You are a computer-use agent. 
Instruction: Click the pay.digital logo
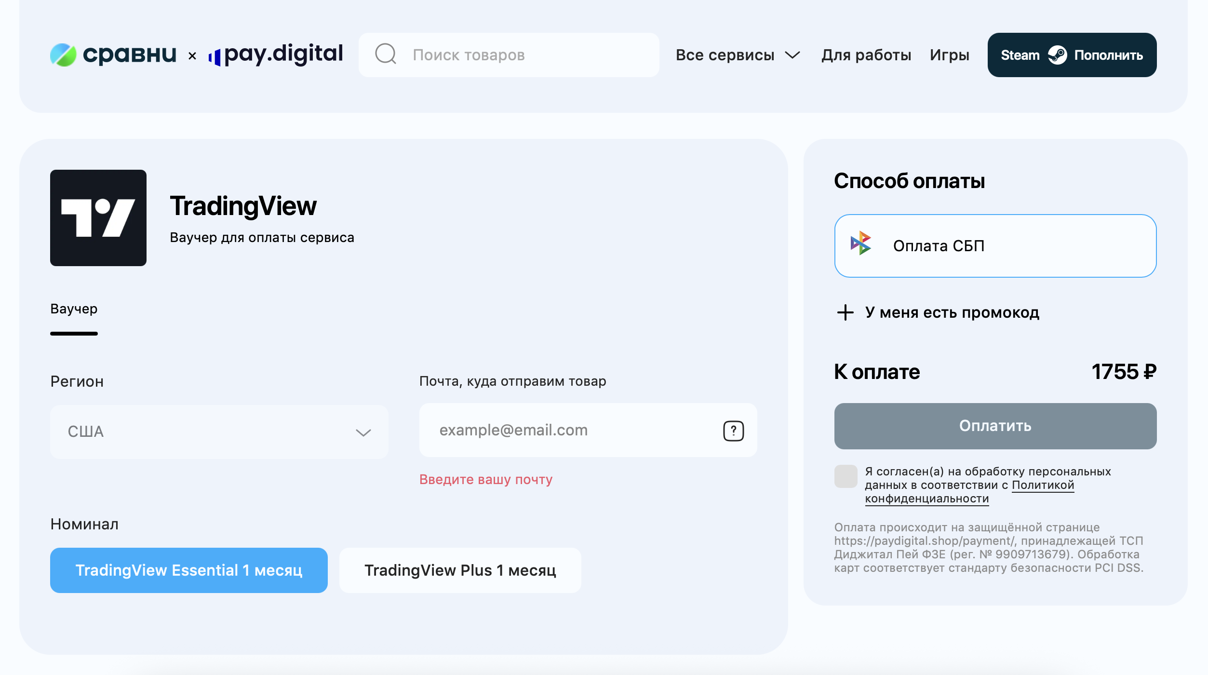click(x=276, y=54)
